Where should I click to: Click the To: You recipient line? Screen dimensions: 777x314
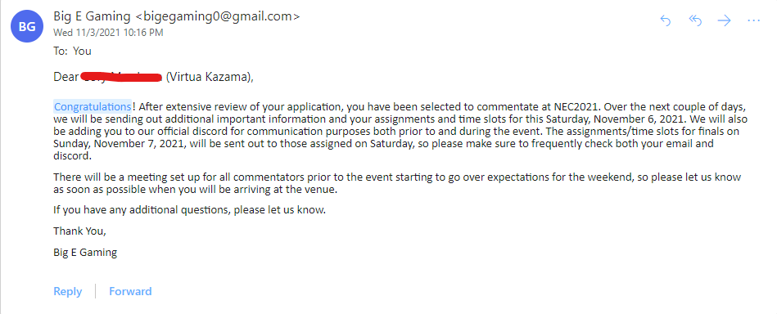click(72, 51)
